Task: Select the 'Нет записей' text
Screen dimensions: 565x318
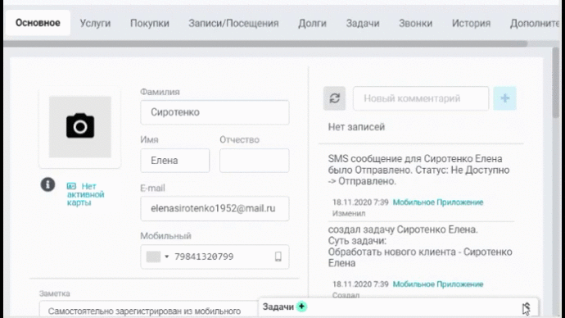Action: (x=356, y=127)
